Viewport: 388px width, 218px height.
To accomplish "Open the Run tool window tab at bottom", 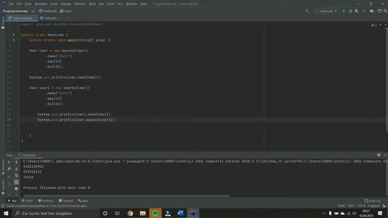I will pyautogui.click(x=12, y=200).
